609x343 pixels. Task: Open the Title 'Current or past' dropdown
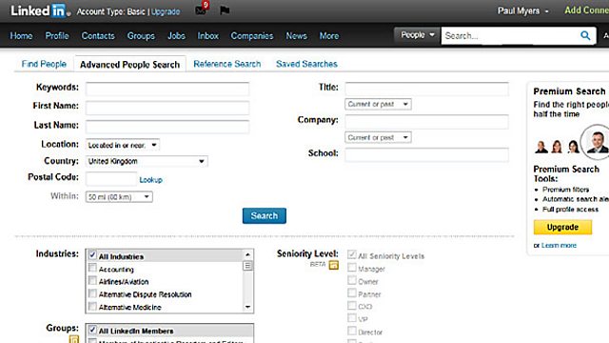378,104
